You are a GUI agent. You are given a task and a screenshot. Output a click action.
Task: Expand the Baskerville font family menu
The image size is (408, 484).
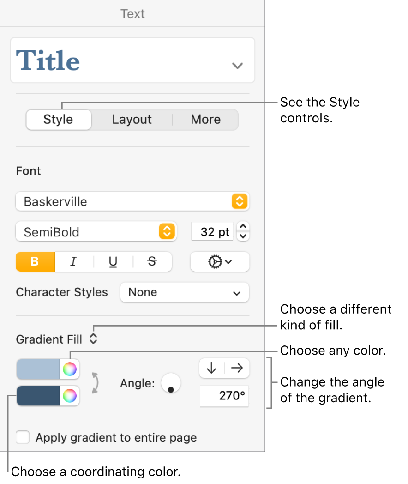(133, 201)
